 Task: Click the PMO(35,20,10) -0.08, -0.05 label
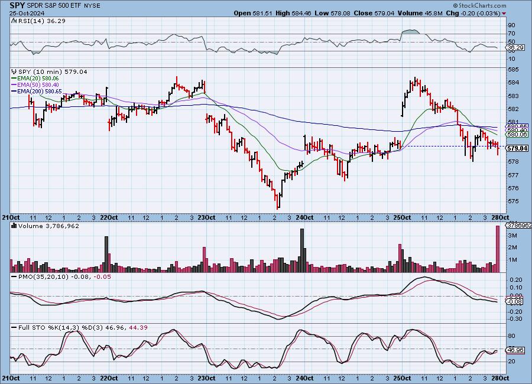click(x=64, y=277)
